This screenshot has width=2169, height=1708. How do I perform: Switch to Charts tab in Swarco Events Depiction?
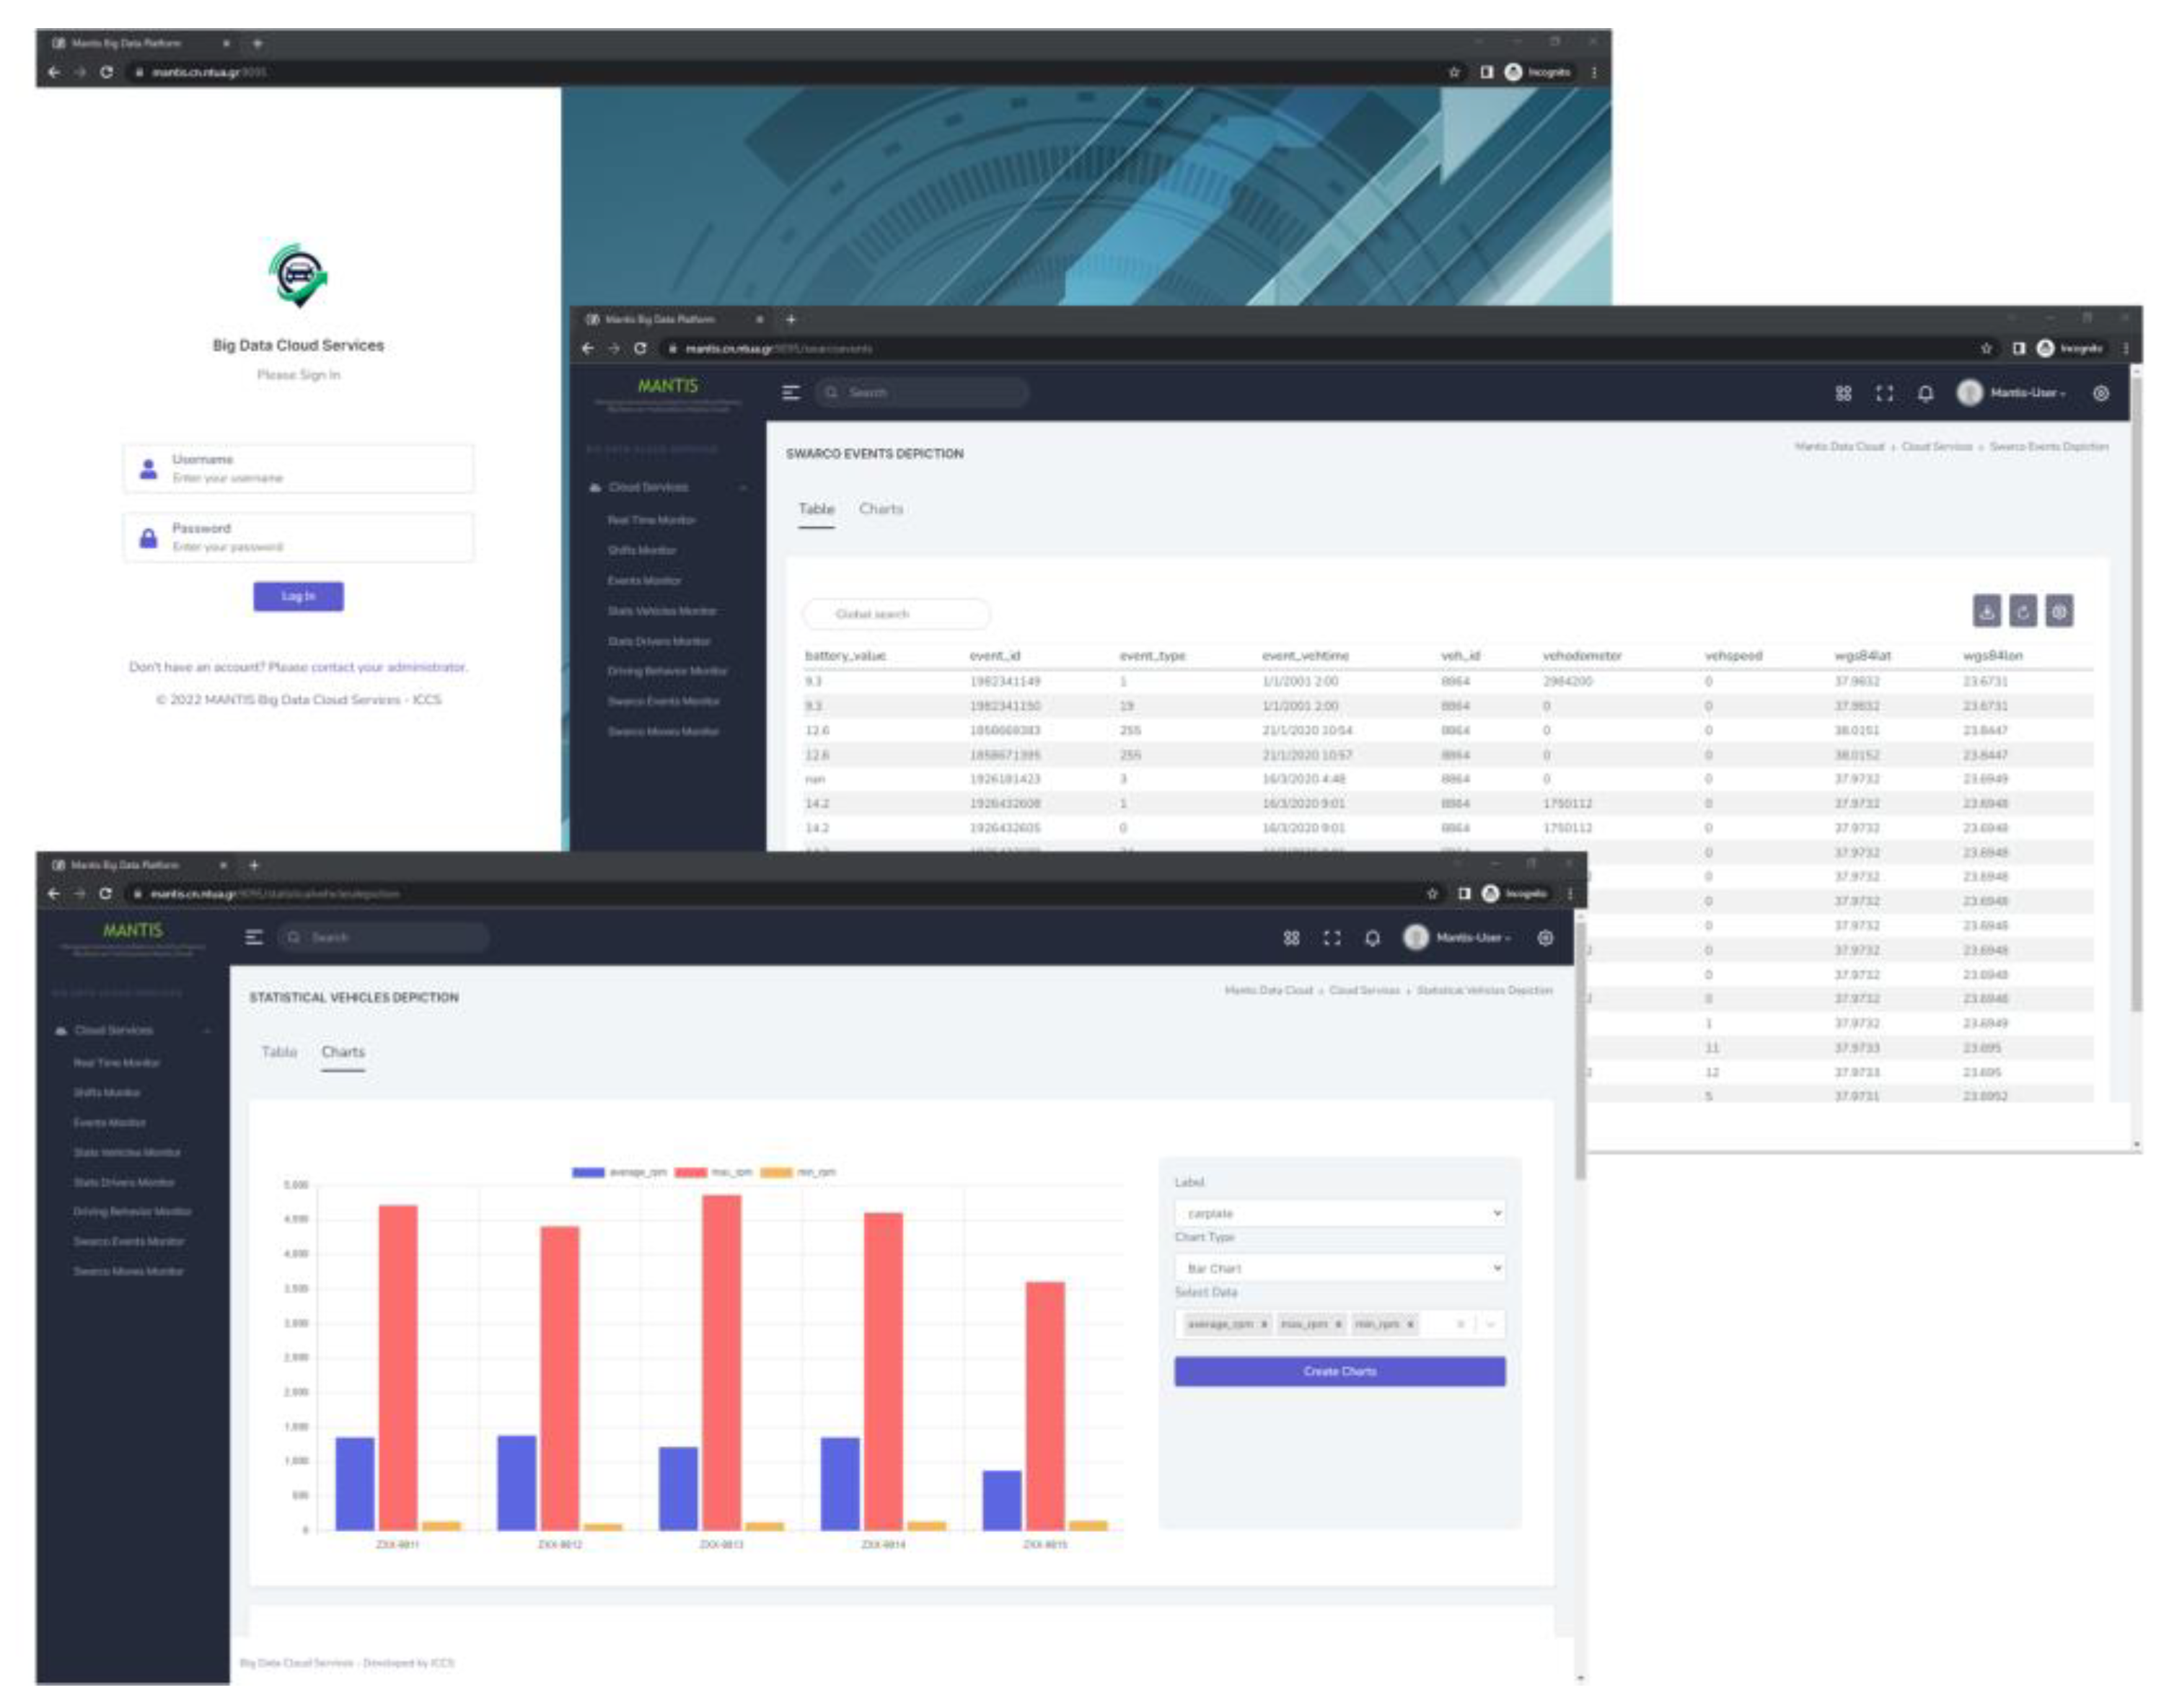(880, 509)
